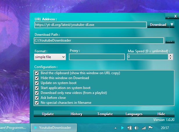Toggle Bind the clipboard checkbox
Viewport: 179px width, 132px height.
37,73
